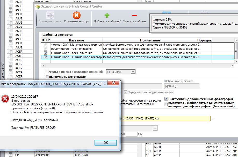Click the export window title icon
The image size is (238, 157).
38,6
